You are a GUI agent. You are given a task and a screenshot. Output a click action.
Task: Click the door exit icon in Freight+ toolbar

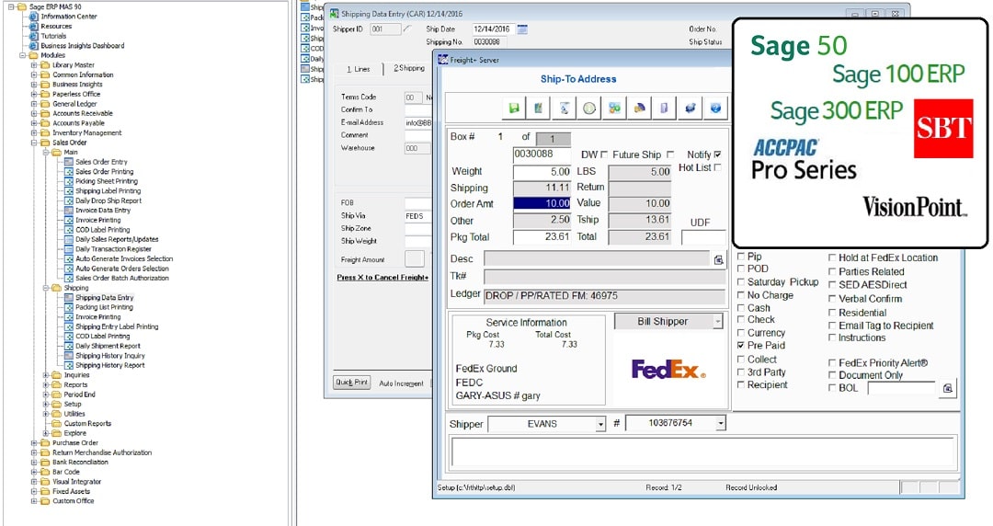pyautogui.click(x=665, y=109)
